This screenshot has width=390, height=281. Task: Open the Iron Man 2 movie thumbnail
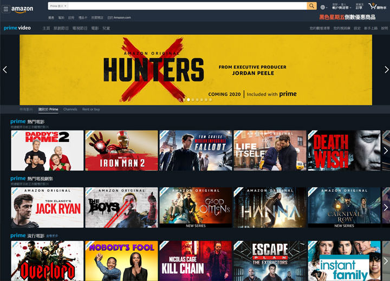click(121, 150)
